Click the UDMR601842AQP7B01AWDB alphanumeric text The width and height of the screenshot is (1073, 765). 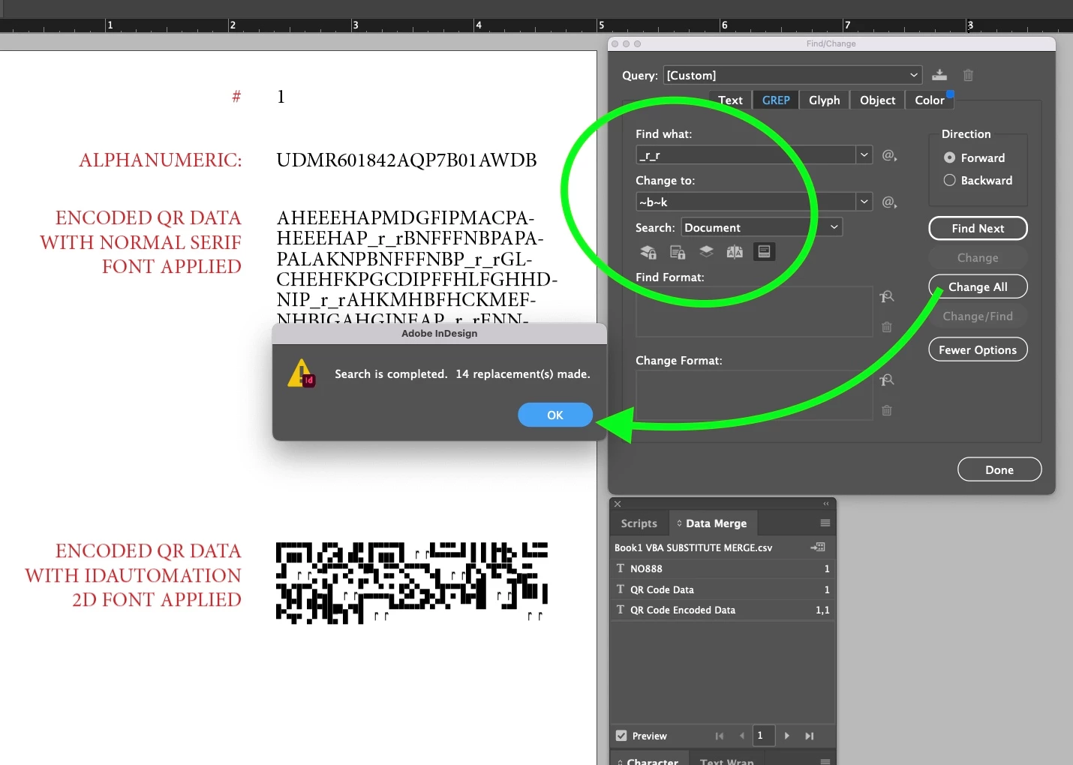tap(407, 160)
